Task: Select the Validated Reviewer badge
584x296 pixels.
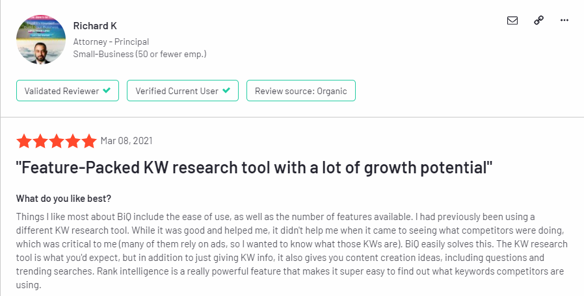Action: [68, 90]
